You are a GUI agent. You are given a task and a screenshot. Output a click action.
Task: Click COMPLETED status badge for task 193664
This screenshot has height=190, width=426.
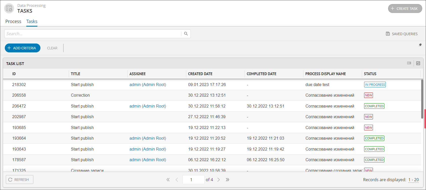374,138
